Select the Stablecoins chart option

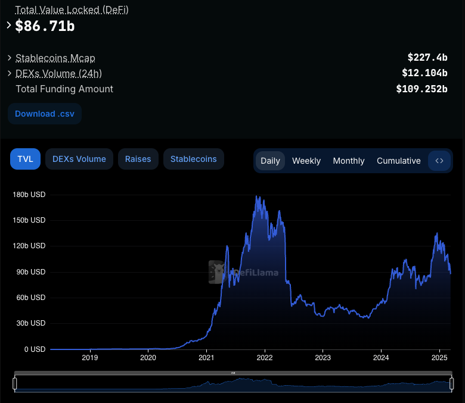tap(193, 159)
